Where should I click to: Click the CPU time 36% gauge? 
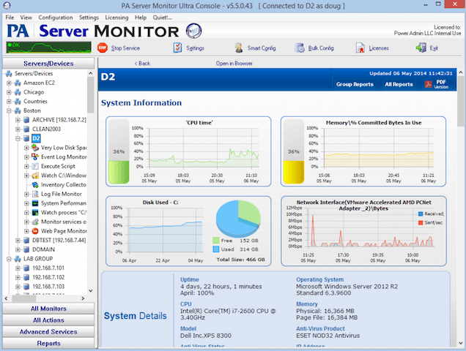tap(119, 151)
